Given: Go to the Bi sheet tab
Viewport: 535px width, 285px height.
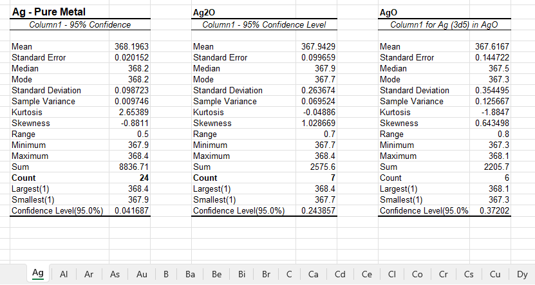Looking at the screenshot, I should tap(242, 274).
